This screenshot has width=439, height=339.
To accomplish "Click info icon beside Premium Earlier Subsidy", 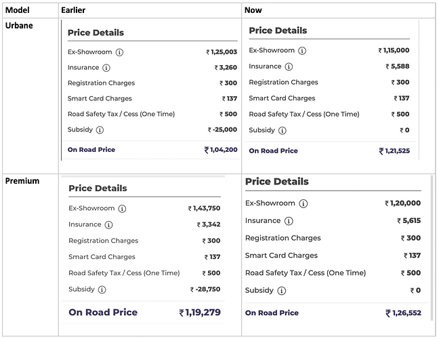I will tap(102, 290).
